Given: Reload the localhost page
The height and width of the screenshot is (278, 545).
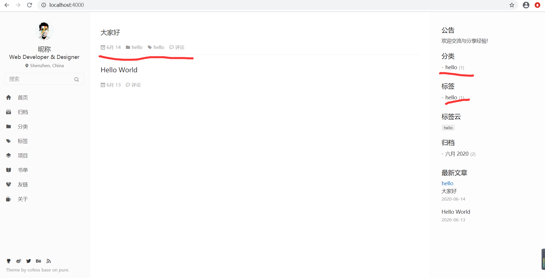Looking at the screenshot, I should 29,5.
